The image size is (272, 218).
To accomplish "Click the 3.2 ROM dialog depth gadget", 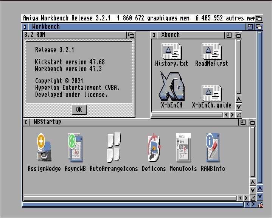I will (131, 35).
